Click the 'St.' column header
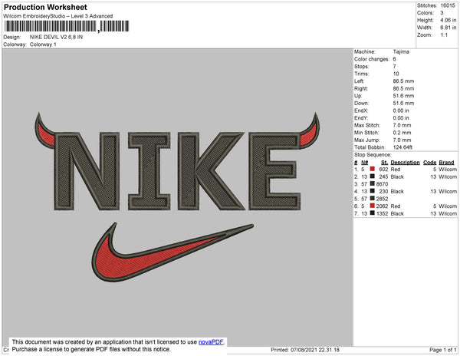Image resolution: width=460 pixels, height=356 pixels. coord(384,163)
